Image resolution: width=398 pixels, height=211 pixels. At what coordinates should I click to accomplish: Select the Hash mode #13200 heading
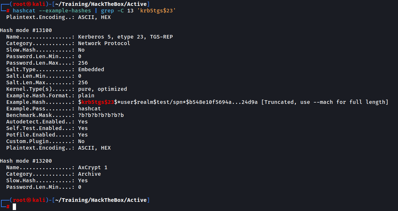(x=26, y=161)
